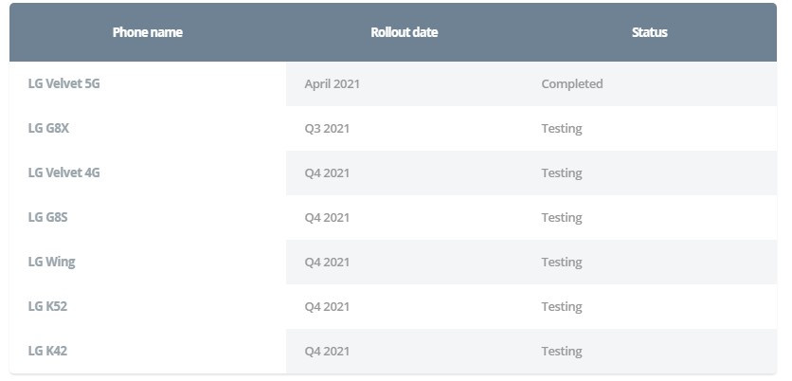Select the Q3 2021 rollout date cell

327,128
